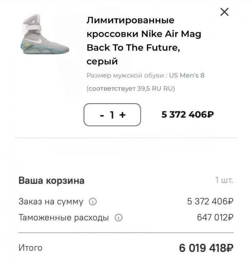Click the Заказ на сумму label
252x264 pixels.
pyautogui.click(x=51, y=202)
